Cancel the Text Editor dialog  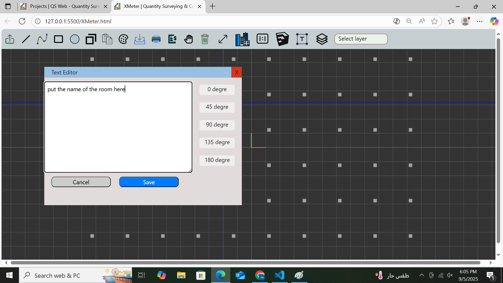(81, 182)
